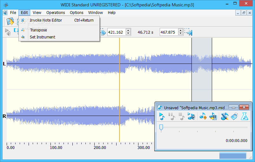Image resolution: width=255 pixels, height=162 pixels.
Task: Close the inner document window
Action: 250,13
